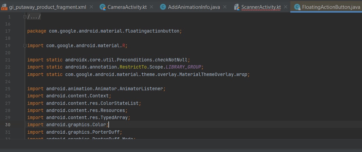Close the gi_putaway_product_fragment.xml tab
The image size is (362, 152).
pyautogui.click(x=91, y=7)
